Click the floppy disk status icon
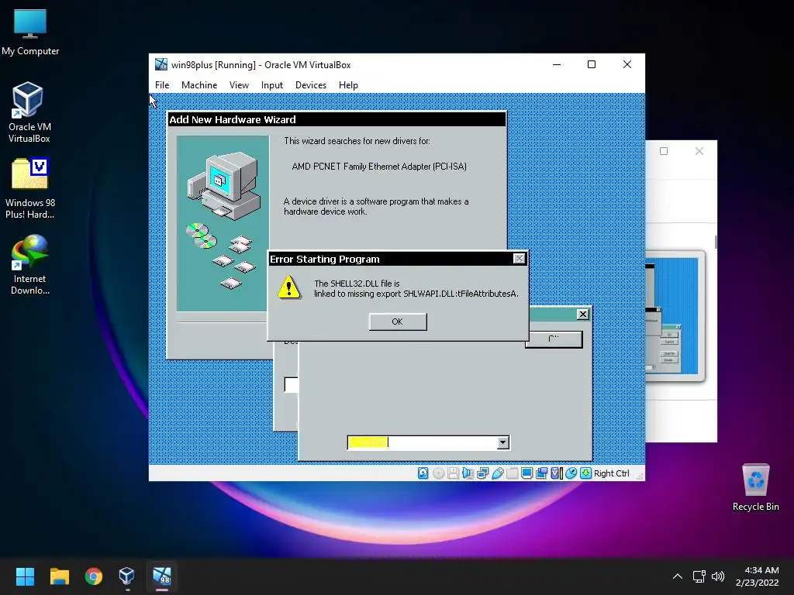The image size is (794, 595). (x=453, y=473)
